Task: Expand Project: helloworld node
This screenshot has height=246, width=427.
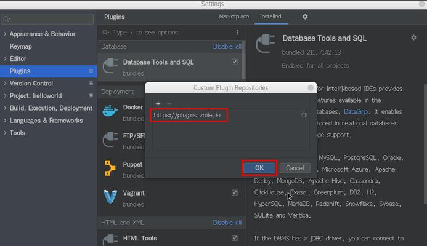Action: [x=5, y=96]
